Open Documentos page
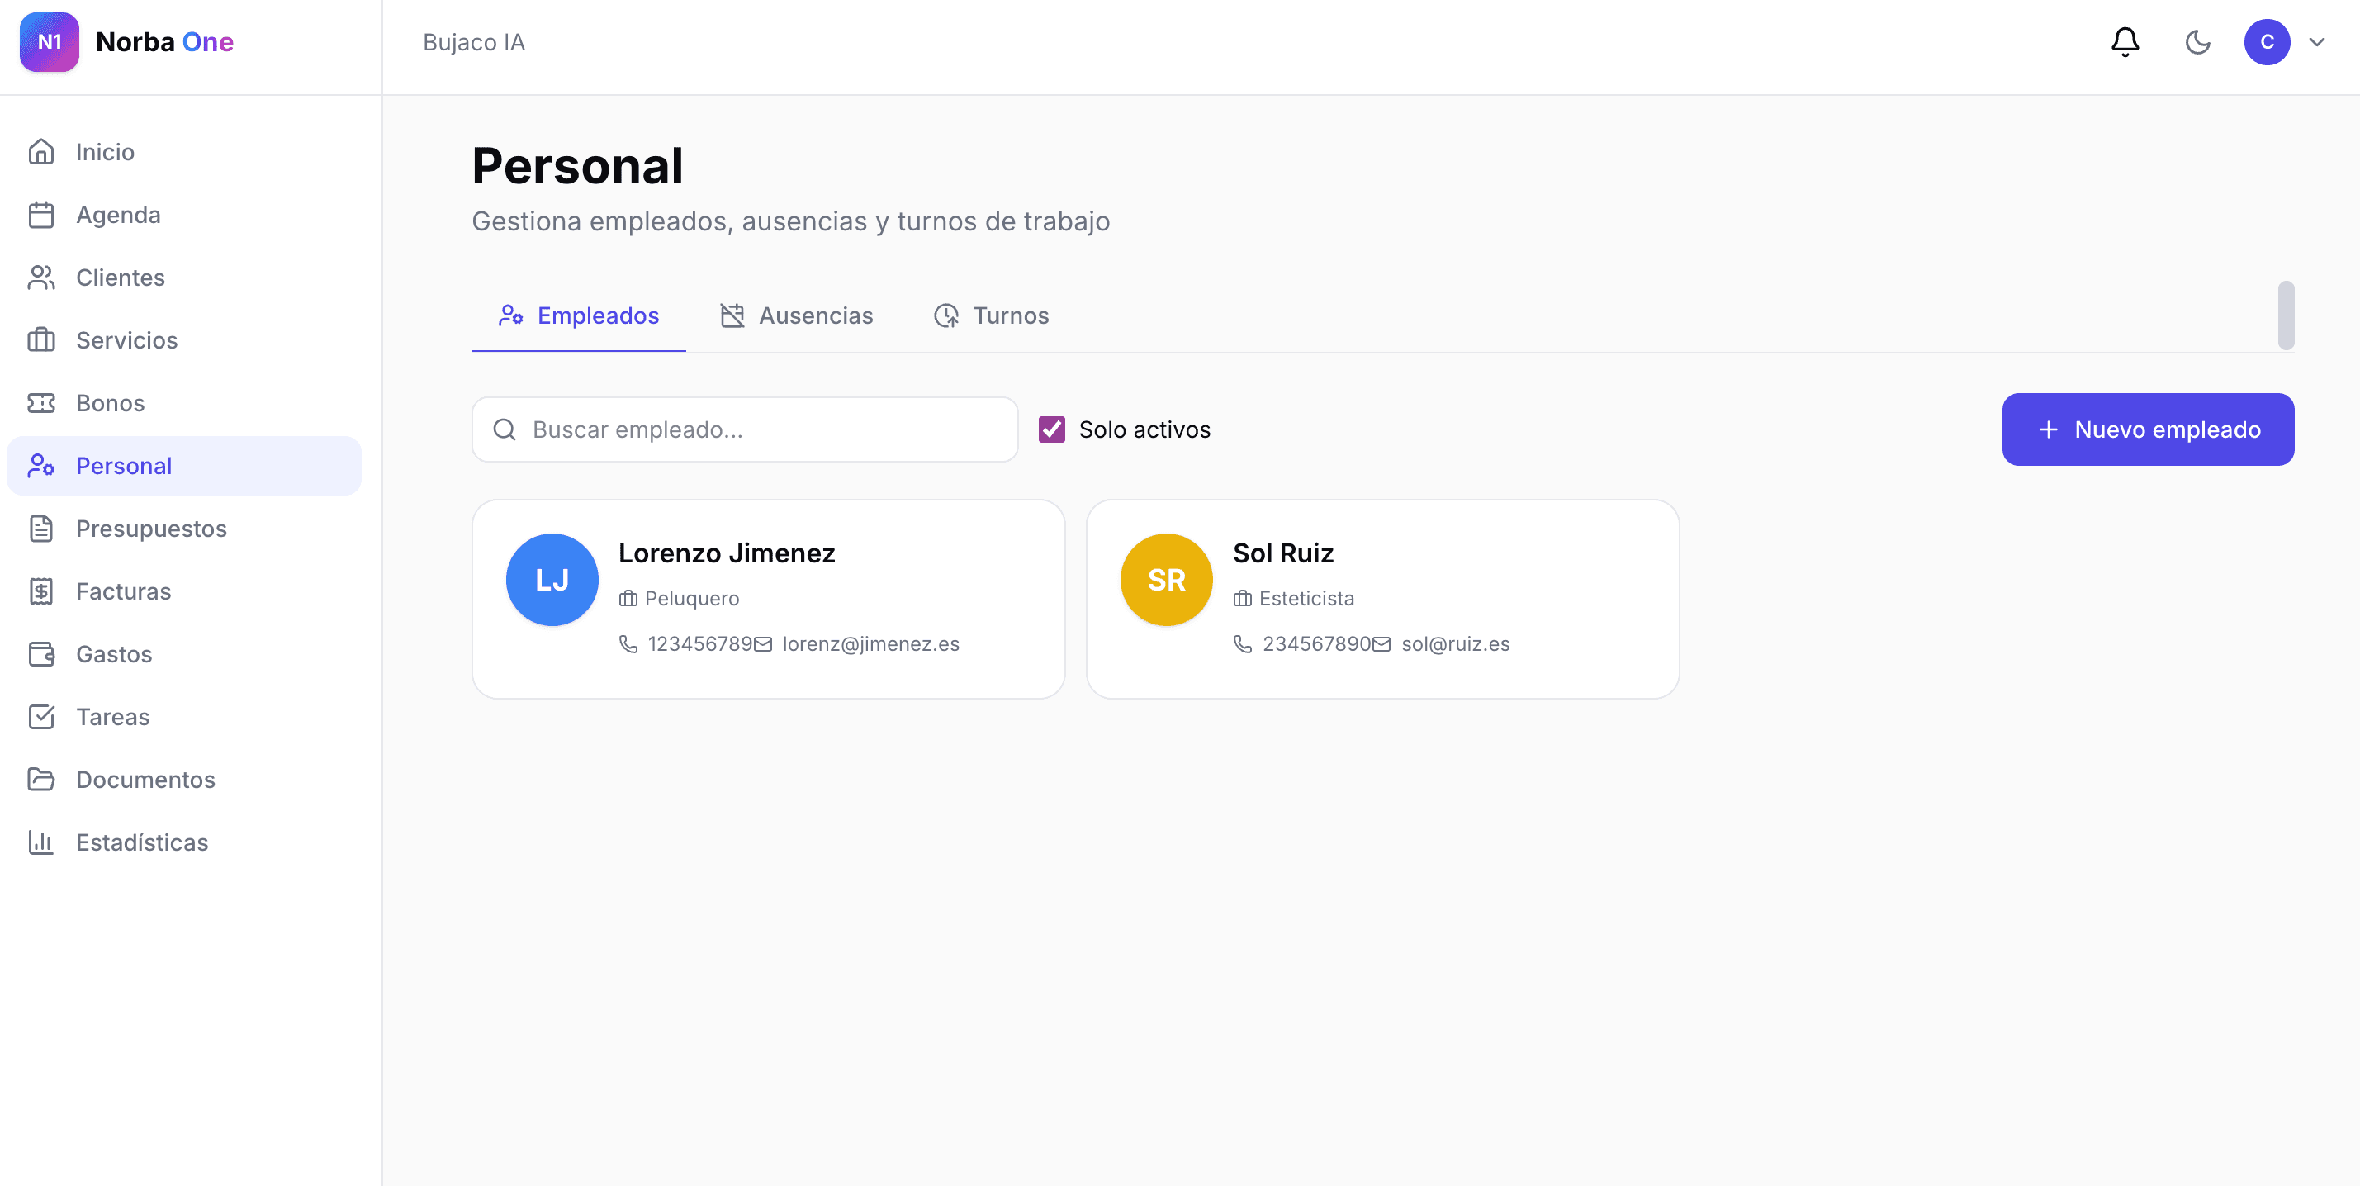2360x1186 pixels. pyautogui.click(x=184, y=779)
